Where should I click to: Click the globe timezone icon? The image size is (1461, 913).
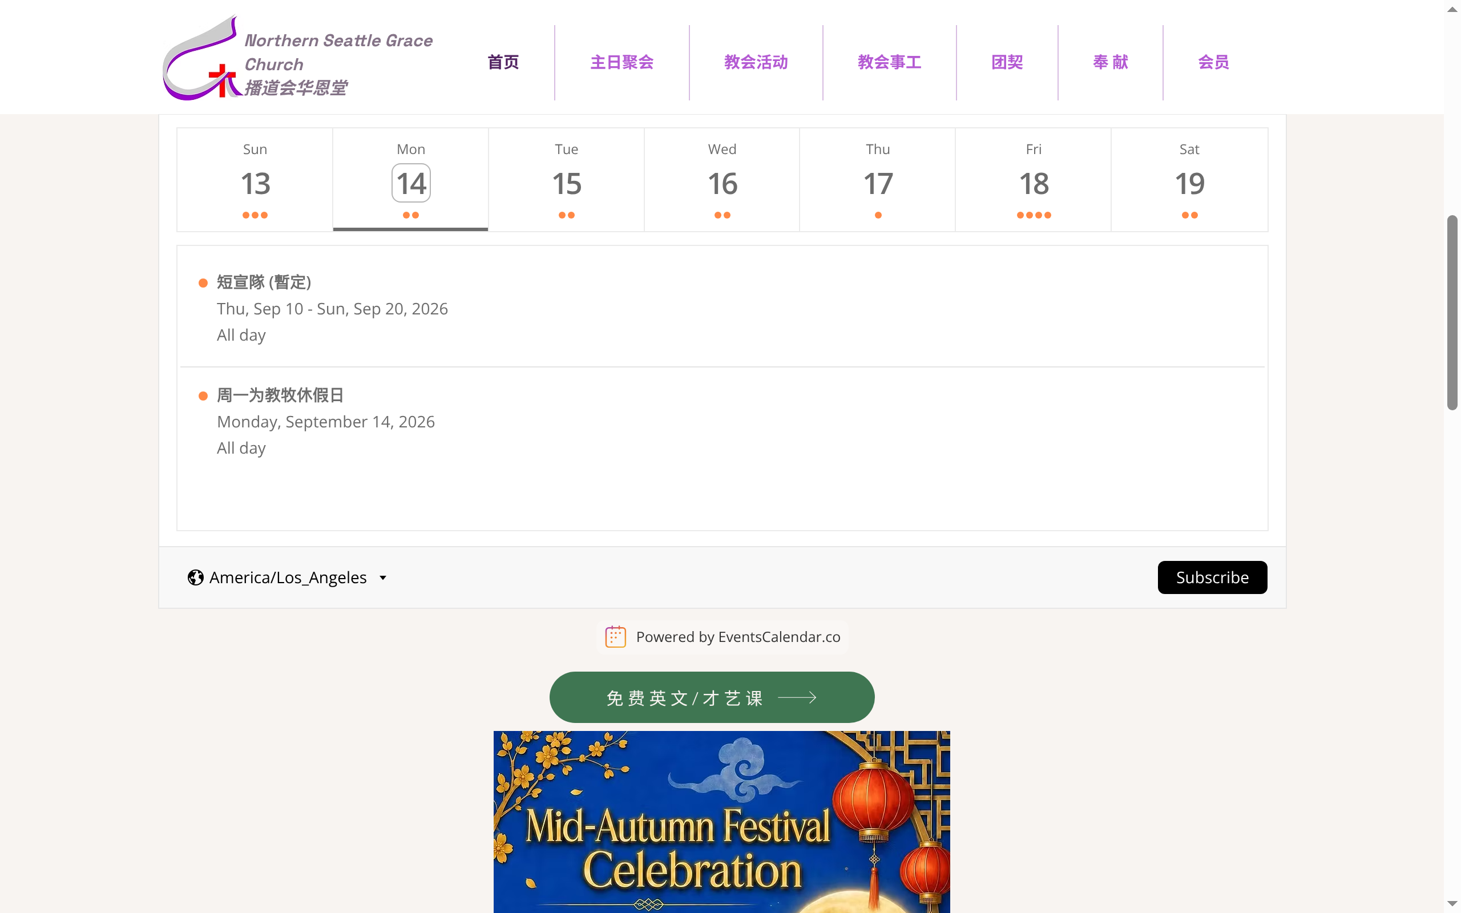(x=195, y=577)
